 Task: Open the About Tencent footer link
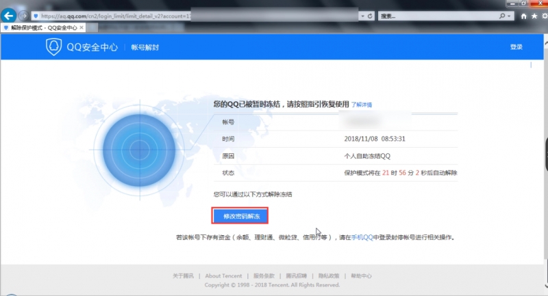[x=223, y=275]
